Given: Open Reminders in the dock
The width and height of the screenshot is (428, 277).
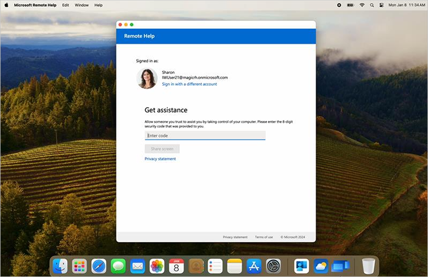Looking at the screenshot, I should pyautogui.click(x=215, y=266).
